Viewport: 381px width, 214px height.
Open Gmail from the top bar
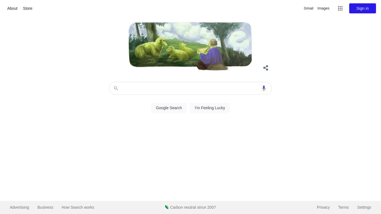[x=308, y=8]
